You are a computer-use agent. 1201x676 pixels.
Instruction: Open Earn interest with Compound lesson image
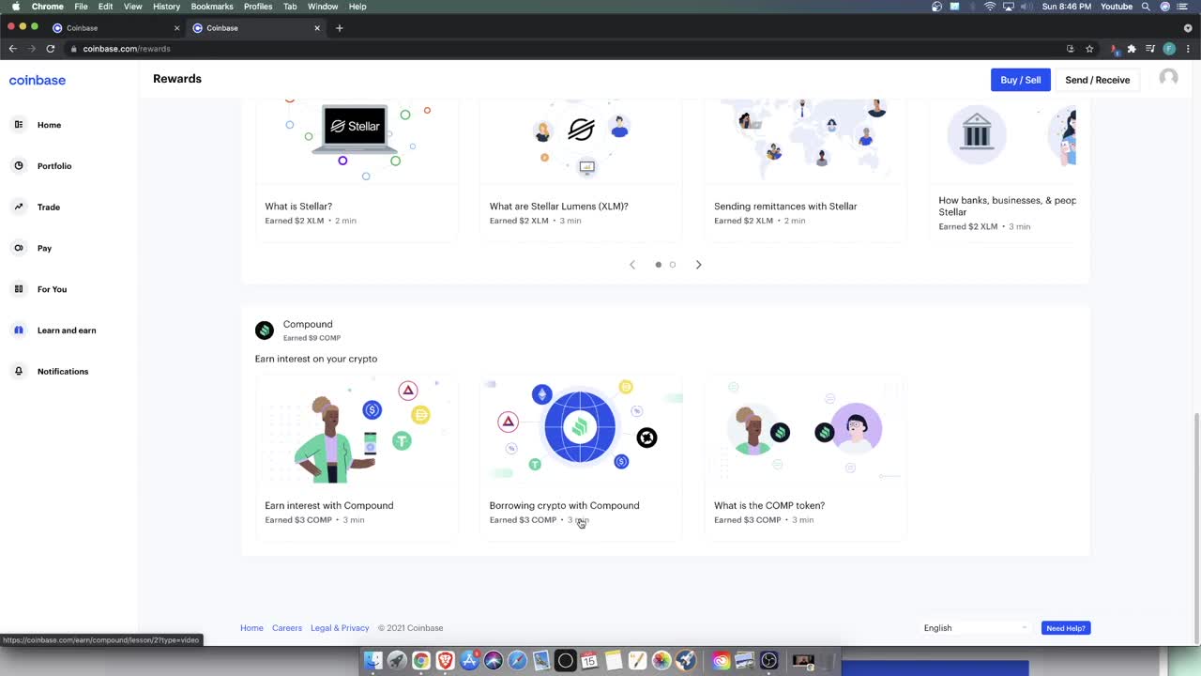pos(357,432)
